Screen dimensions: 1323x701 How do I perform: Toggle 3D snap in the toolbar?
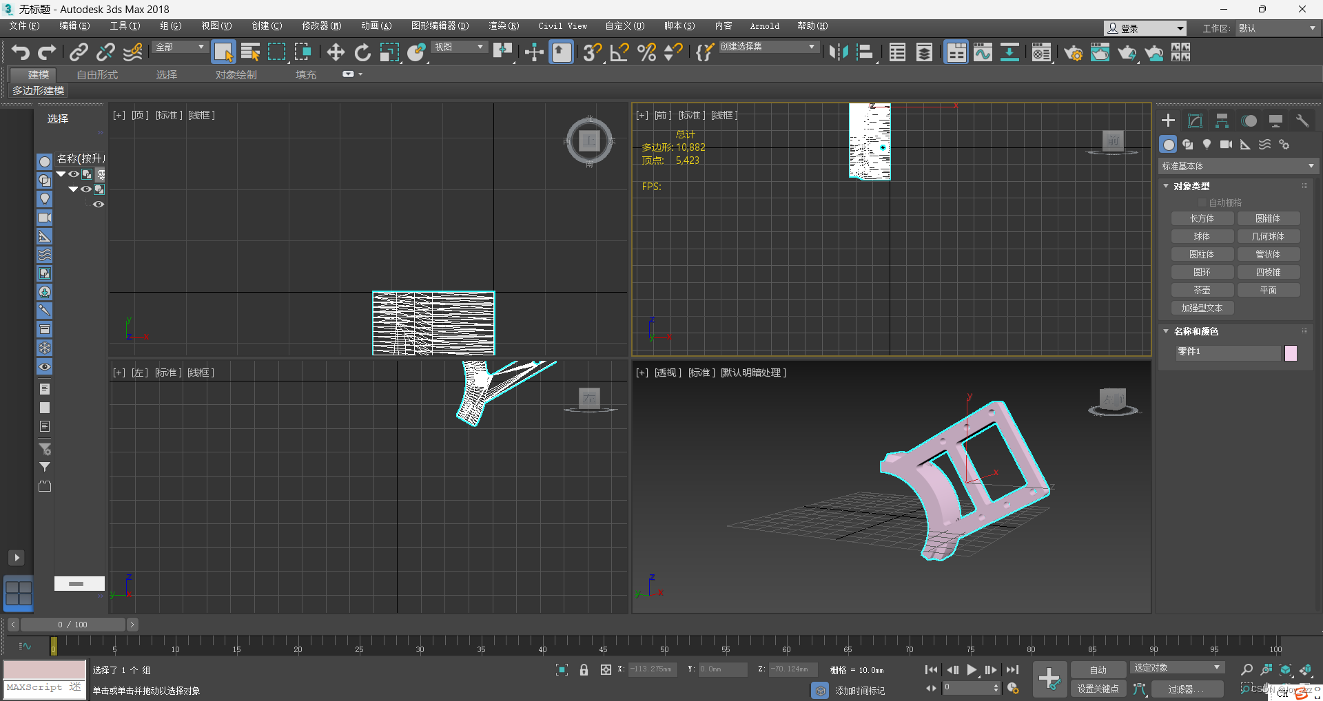[592, 52]
